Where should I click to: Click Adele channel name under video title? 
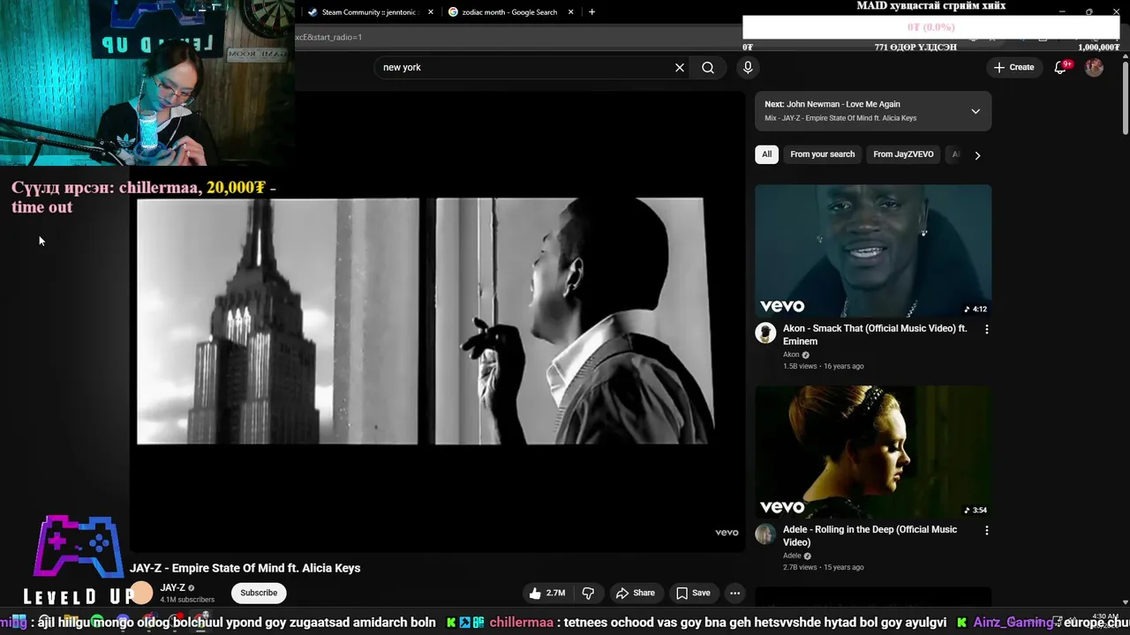792,556
